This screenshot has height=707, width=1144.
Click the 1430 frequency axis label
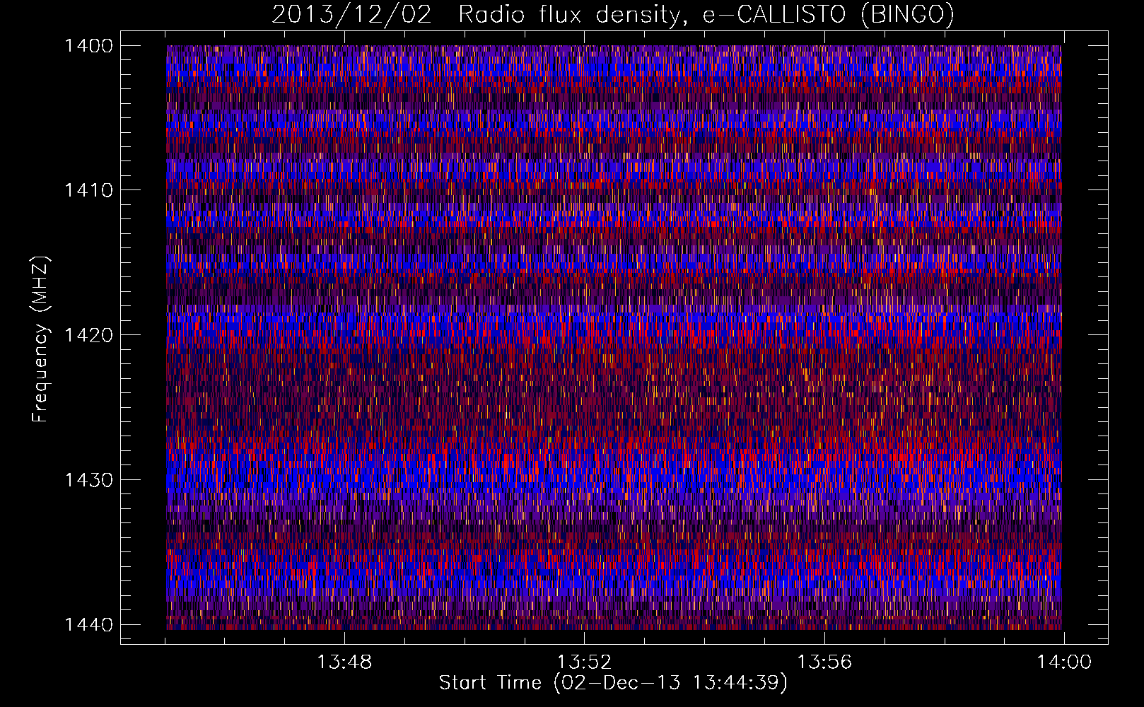tap(88, 480)
